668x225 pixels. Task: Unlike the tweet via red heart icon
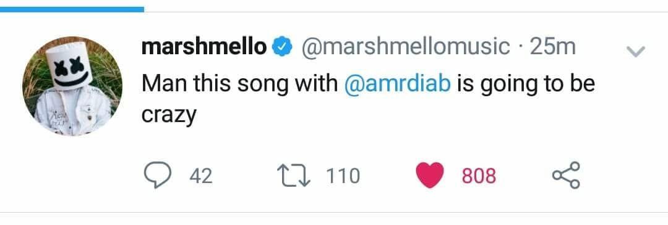[430, 175]
